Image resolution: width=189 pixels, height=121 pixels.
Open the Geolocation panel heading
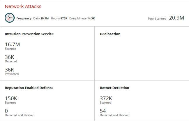pyautogui.click(x=110, y=34)
